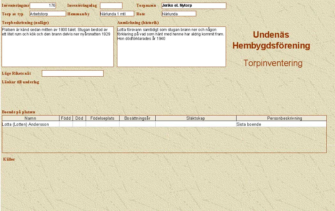Click the Inventeringsnr field showing 176
This screenshot has height=211, width=335.
(43, 6)
